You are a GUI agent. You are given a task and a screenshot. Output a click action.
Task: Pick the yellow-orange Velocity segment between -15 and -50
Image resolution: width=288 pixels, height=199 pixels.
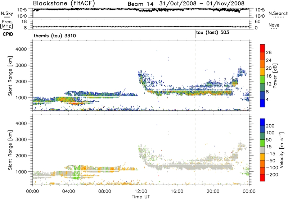pos(262,157)
